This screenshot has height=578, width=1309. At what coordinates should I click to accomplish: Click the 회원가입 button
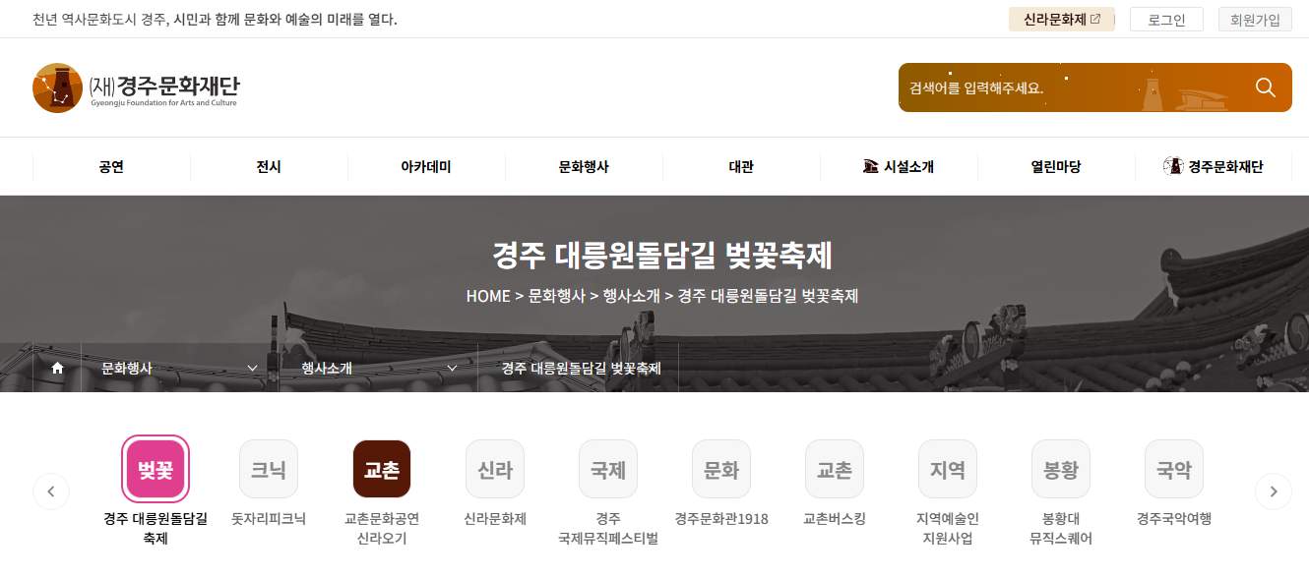1255,19
